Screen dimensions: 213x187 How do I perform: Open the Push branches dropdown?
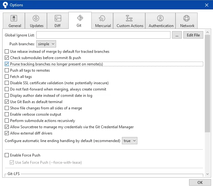pyautogui.click(x=46, y=44)
